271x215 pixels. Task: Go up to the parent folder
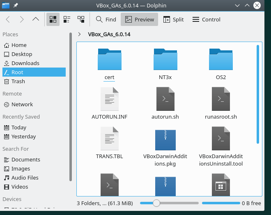36,19
